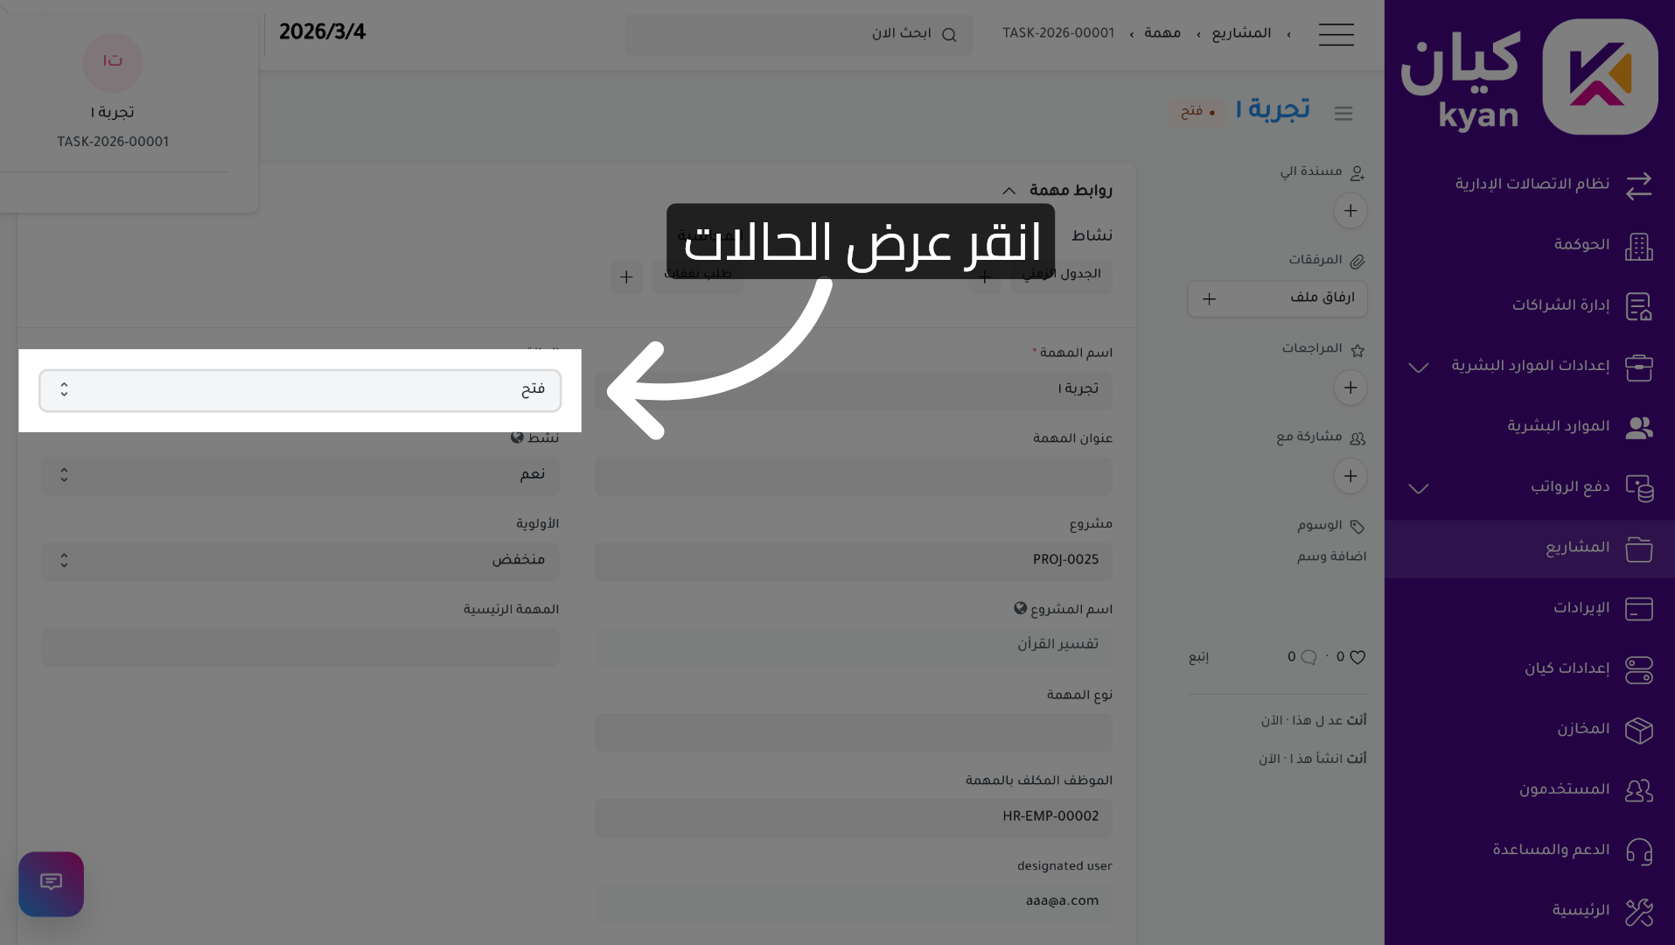Click the hamburger menu icon

[1336, 34]
